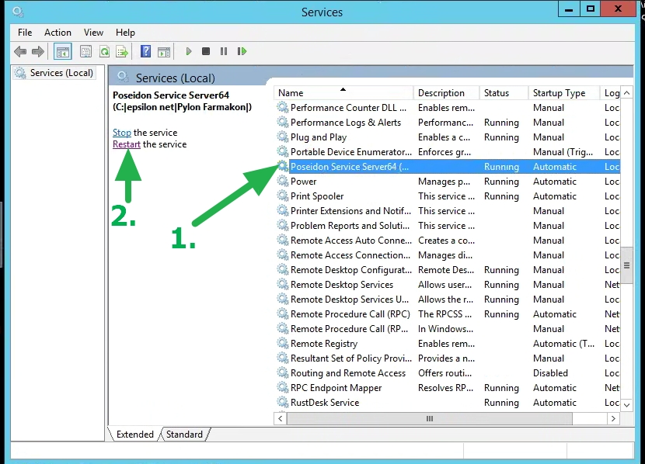Click the Show/Hide Console Tree toolbar icon
Image resolution: width=645 pixels, height=464 pixels.
coord(63,51)
